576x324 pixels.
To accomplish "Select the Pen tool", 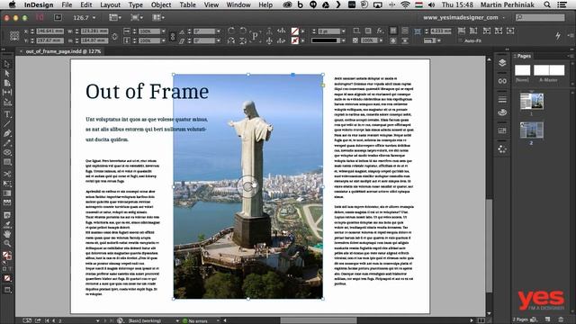I will (x=7, y=133).
